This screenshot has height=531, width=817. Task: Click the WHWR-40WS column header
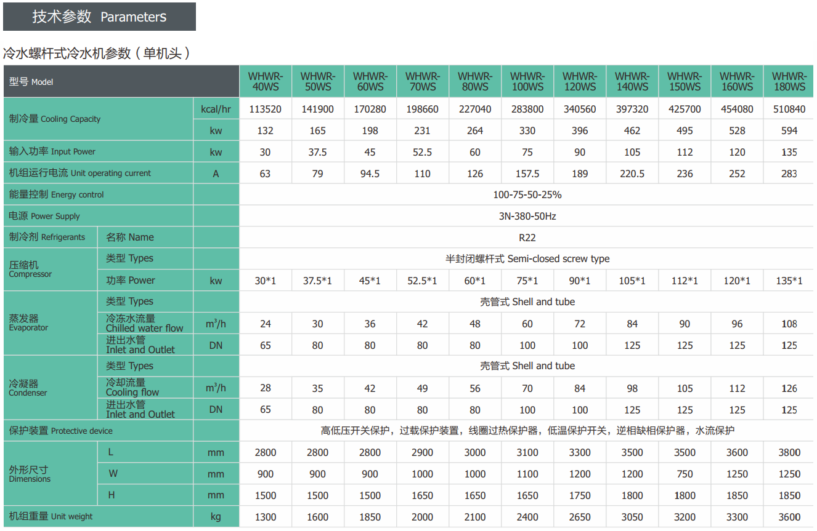[265, 82]
